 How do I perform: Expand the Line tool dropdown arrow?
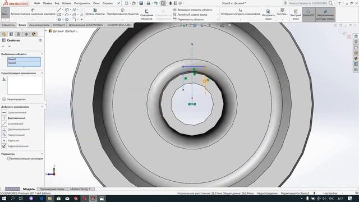point(63,10)
